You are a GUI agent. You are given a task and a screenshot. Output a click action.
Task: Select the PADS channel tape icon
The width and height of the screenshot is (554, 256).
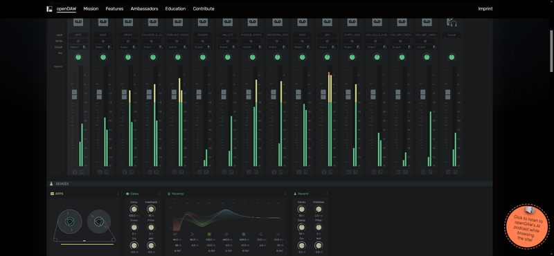coord(302,22)
